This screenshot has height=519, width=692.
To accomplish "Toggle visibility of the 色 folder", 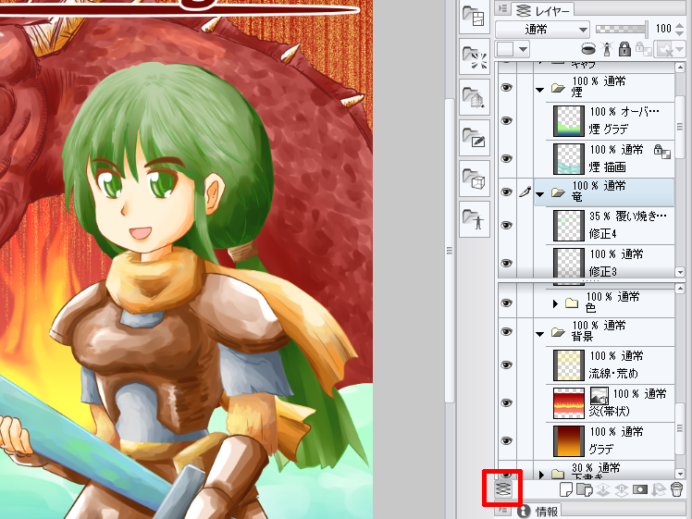I will pyautogui.click(x=507, y=303).
